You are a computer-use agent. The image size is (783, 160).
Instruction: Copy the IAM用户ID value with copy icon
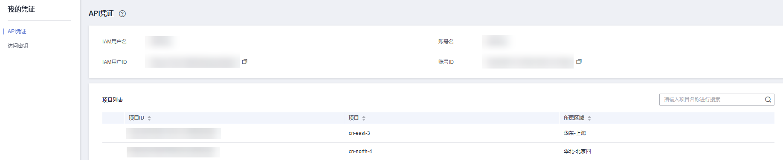coord(245,62)
